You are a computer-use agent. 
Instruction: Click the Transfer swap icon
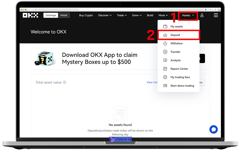click(x=165, y=52)
